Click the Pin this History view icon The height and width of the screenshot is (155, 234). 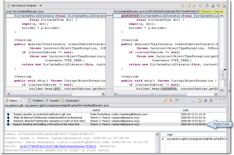[x=177, y=100]
